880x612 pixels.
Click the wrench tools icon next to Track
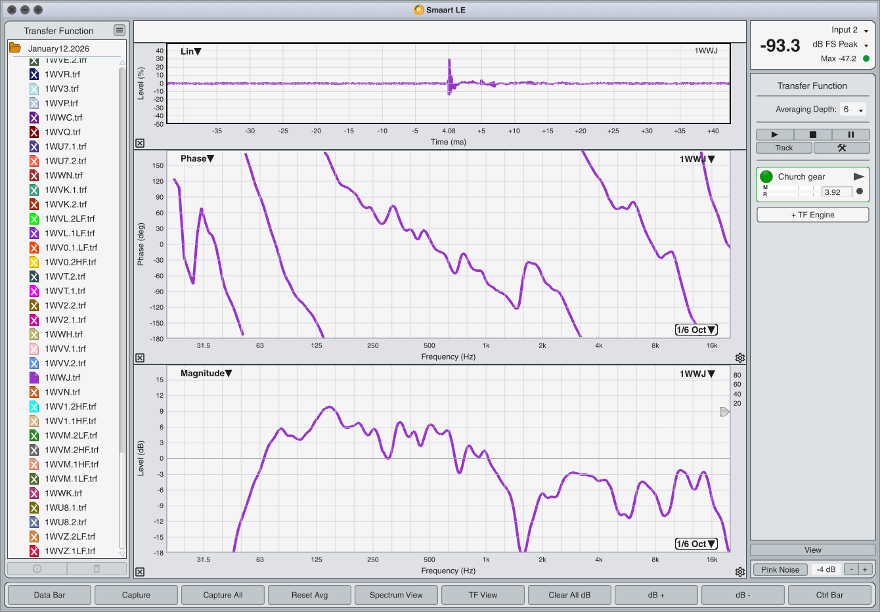point(841,148)
